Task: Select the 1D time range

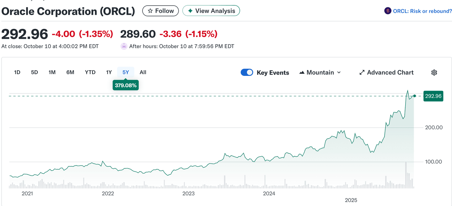Action: [x=17, y=72]
